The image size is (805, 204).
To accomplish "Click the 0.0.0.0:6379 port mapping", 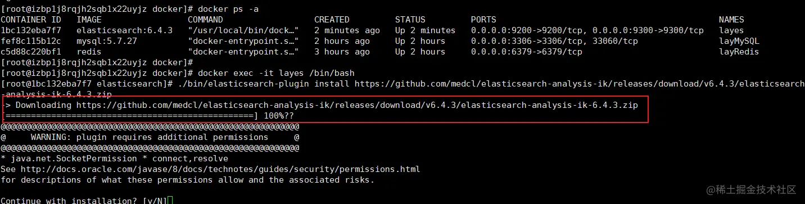I will 526,52.
